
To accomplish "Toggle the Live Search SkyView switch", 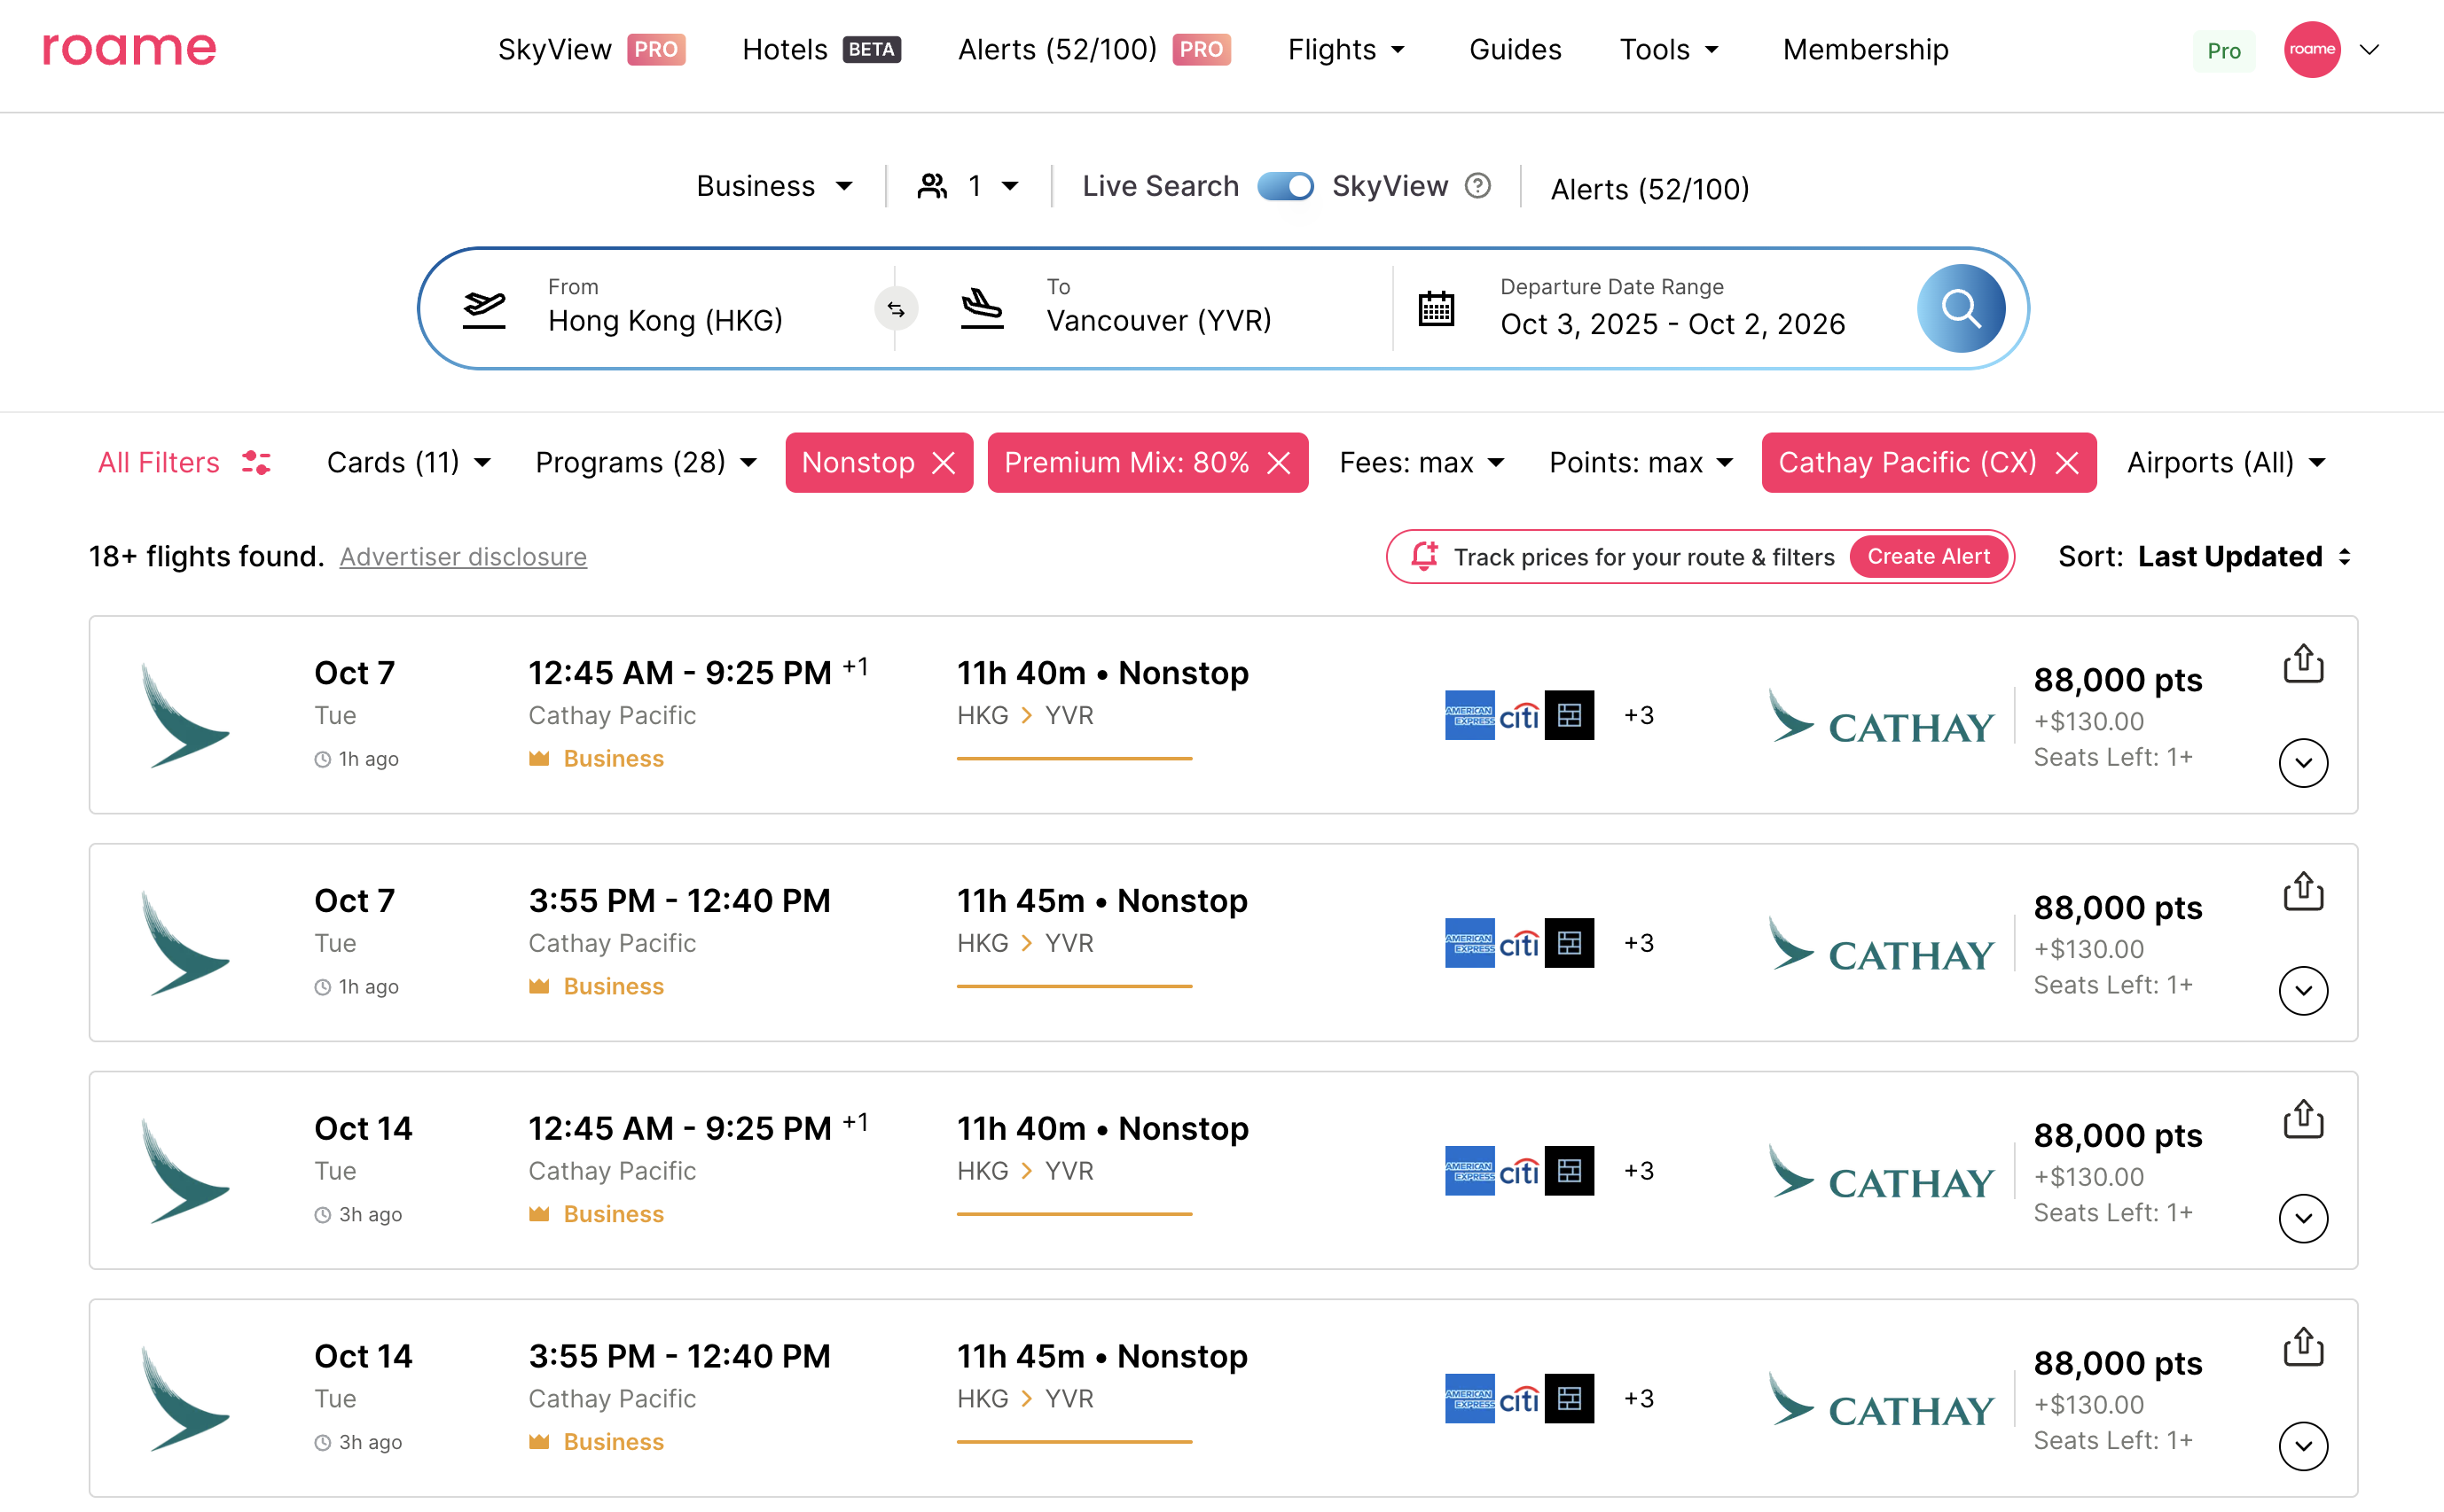I will pos(1285,186).
